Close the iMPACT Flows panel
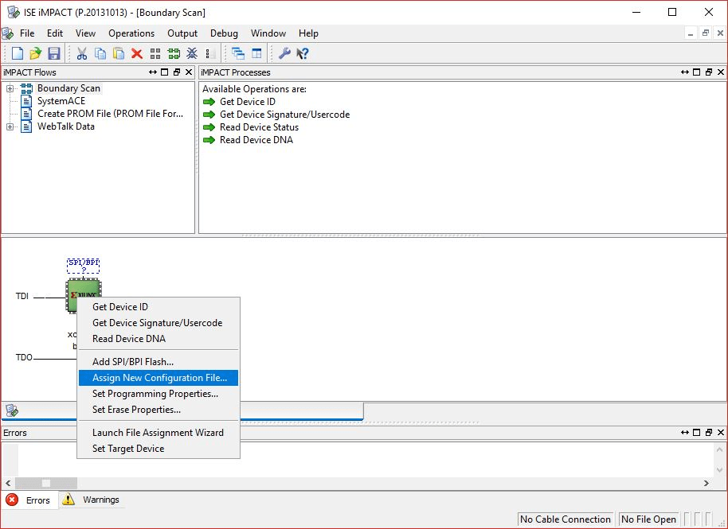This screenshot has height=529, width=728. (189, 72)
